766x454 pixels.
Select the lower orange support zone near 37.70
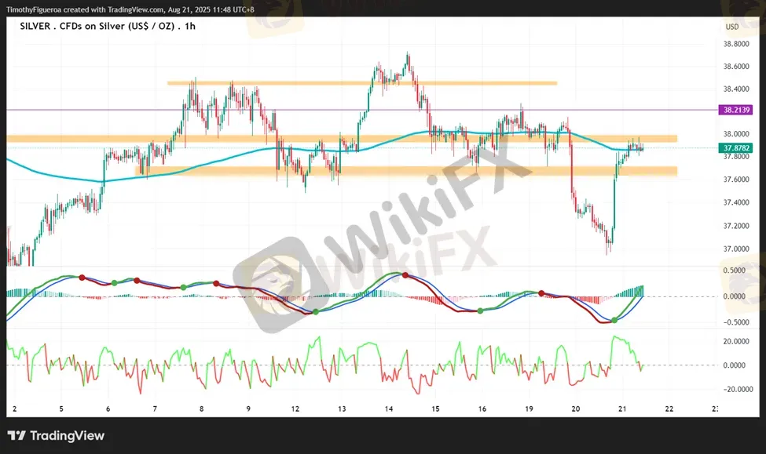(x=393, y=170)
